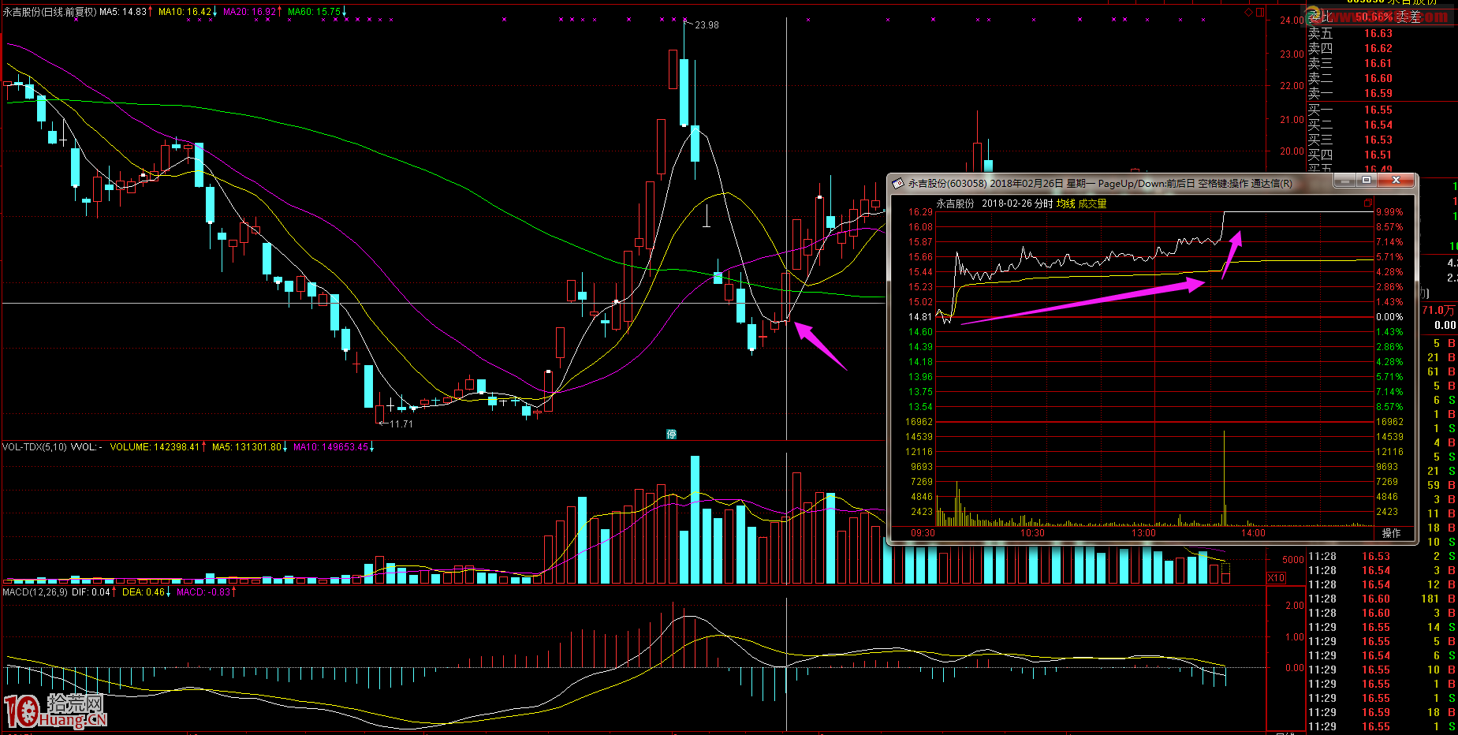Click the MA60 green moving average value
This screenshot has height=735, width=1458.
point(314,12)
